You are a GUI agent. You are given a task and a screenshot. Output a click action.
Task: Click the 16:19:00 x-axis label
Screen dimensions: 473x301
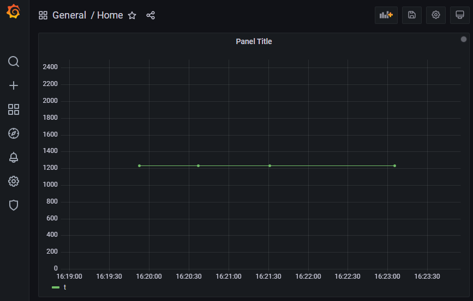(x=69, y=277)
